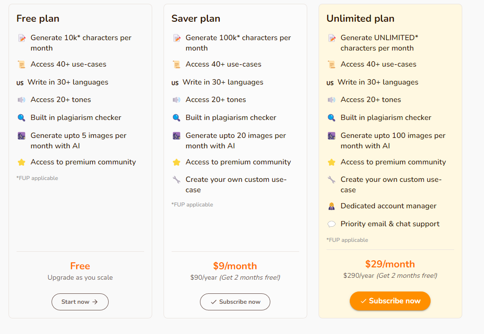Click the Unlimited plan heading

360,18
